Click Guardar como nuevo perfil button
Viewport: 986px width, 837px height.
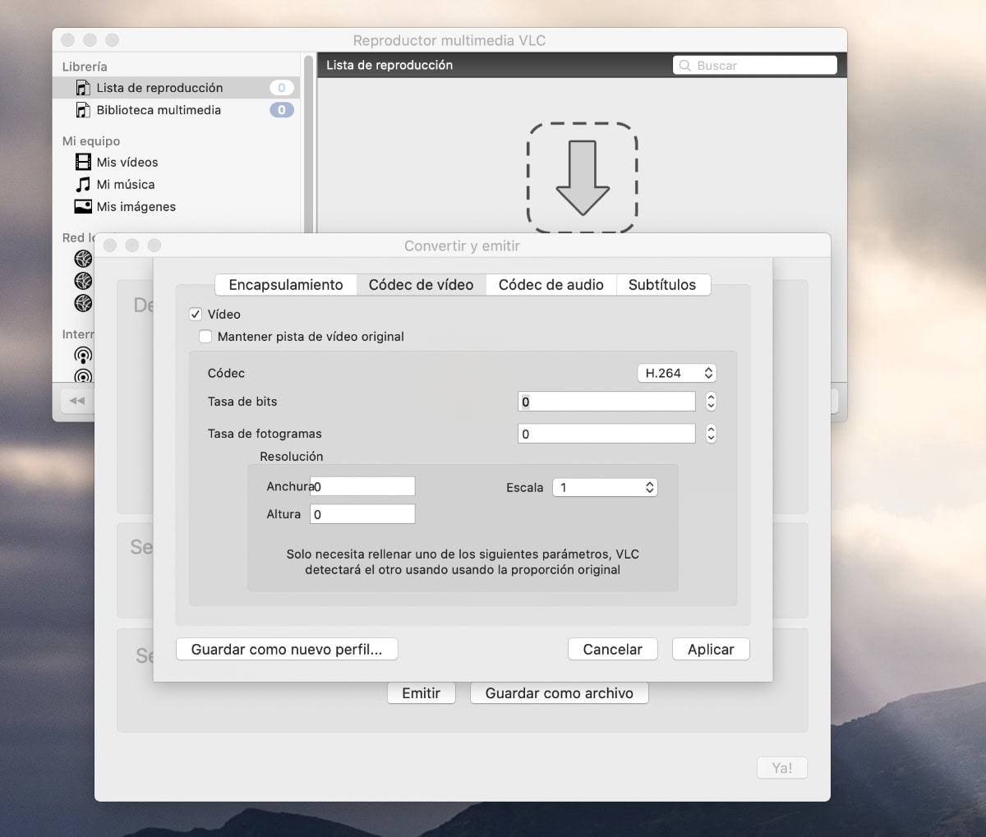click(287, 649)
